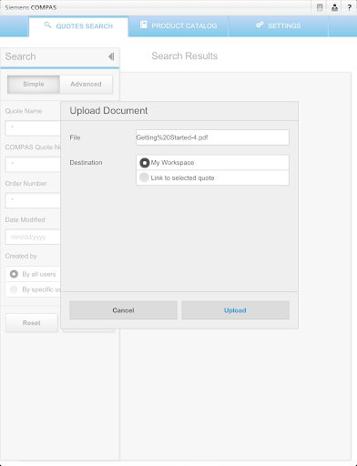Reset the search form
The image size is (357, 466).
(32, 323)
